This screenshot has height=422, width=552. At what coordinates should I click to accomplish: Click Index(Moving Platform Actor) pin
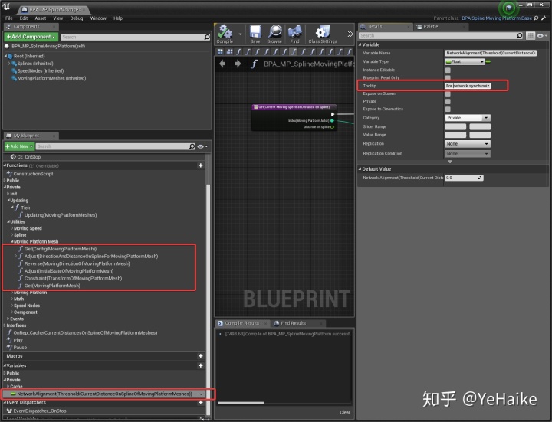tap(332, 120)
